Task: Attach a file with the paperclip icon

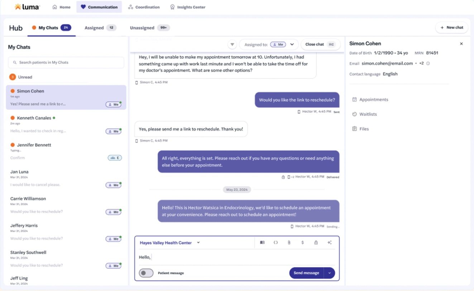Action: pyautogui.click(x=289, y=242)
